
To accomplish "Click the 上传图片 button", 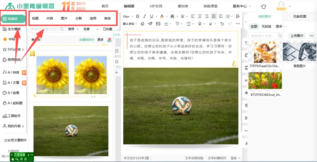I will [x=297, y=36].
